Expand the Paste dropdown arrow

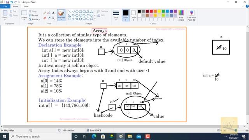click(x=5, y=20)
